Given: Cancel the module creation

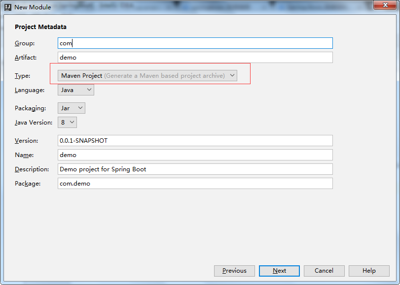Looking at the screenshot, I should (324, 271).
